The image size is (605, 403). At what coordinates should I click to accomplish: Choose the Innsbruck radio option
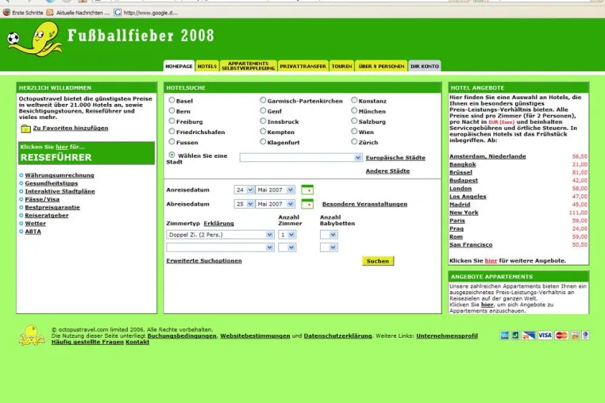click(x=263, y=121)
